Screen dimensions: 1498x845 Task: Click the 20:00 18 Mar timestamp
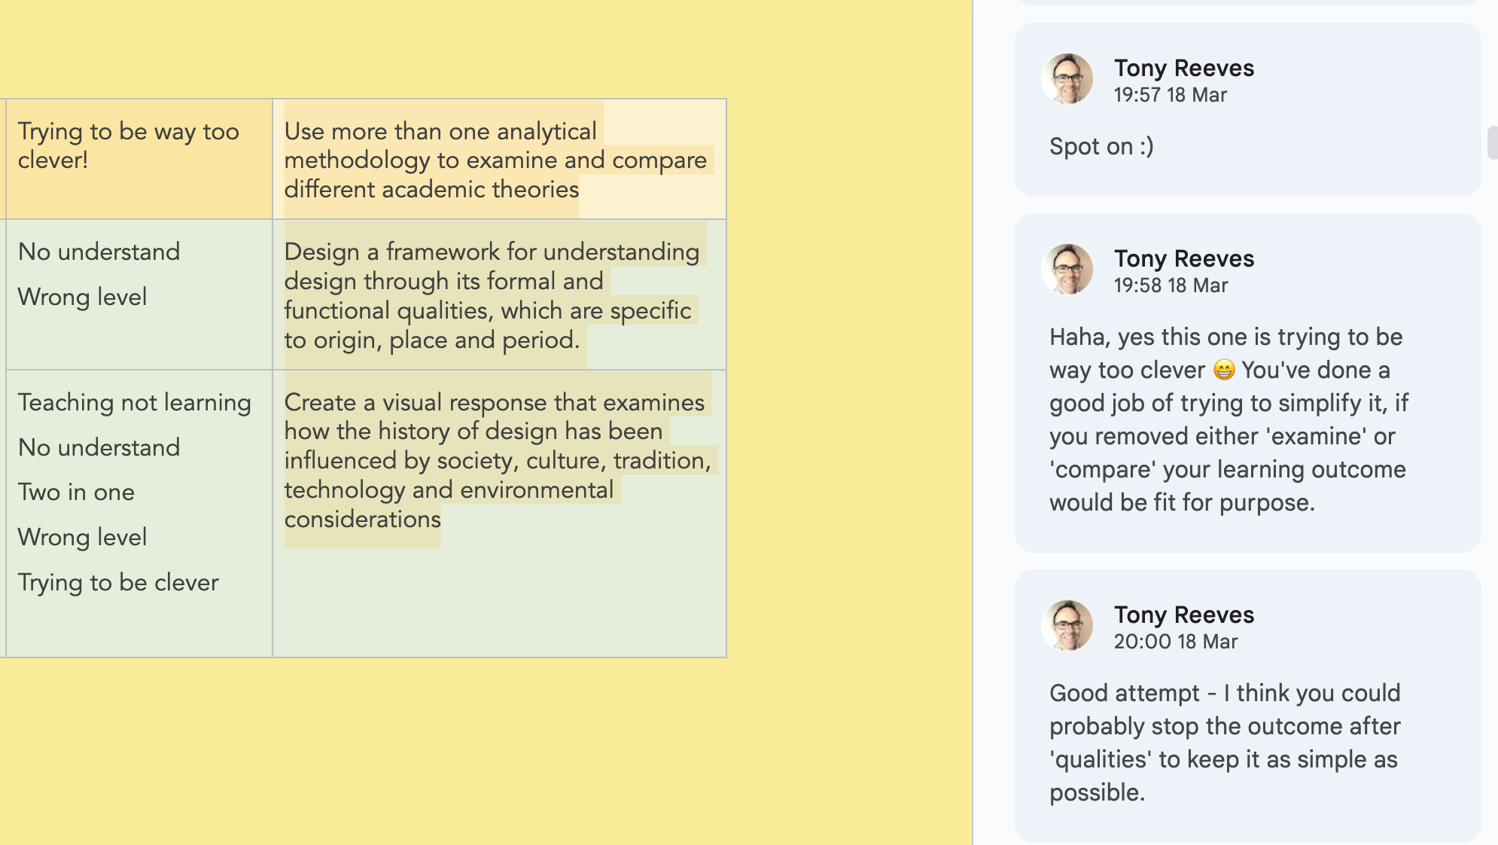pos(1176,642)
